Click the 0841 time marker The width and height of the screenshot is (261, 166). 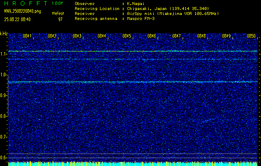pyautogui.click(x=27, y=36)
